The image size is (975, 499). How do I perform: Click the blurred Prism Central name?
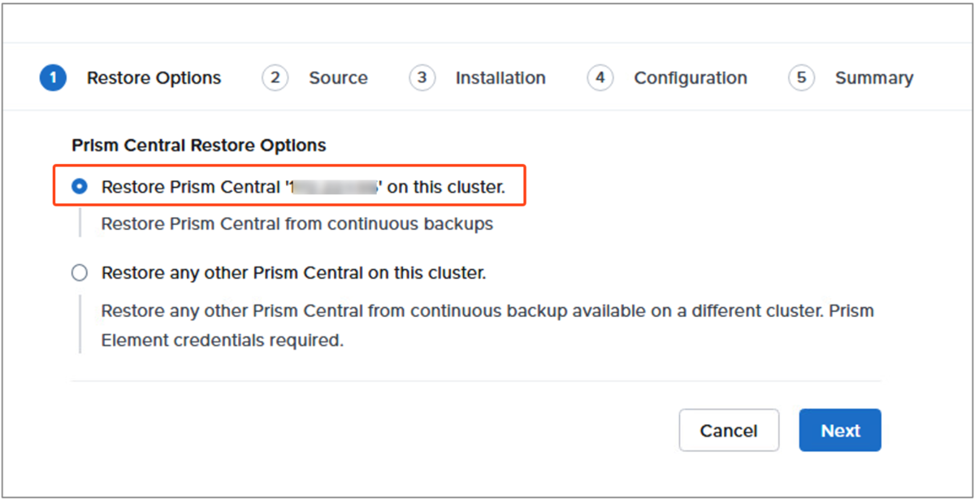[x=334, y=187]
